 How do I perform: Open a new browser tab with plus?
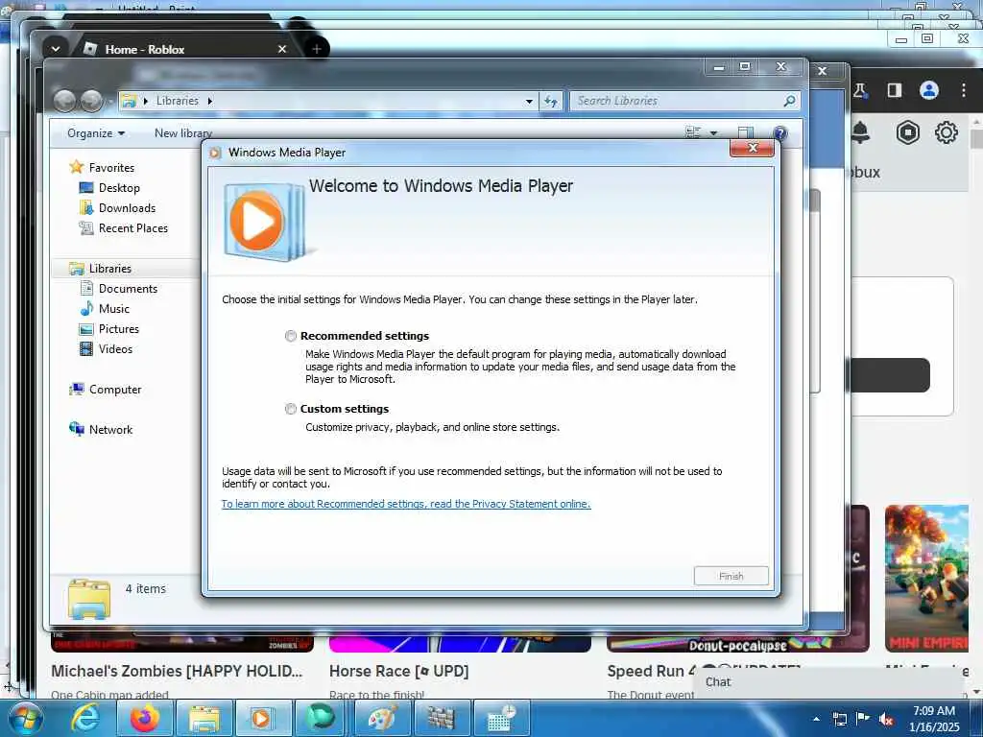tap(317, 49)
